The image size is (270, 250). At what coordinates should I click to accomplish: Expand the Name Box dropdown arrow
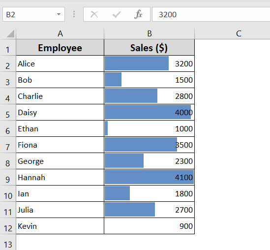[x=59, y=14]
